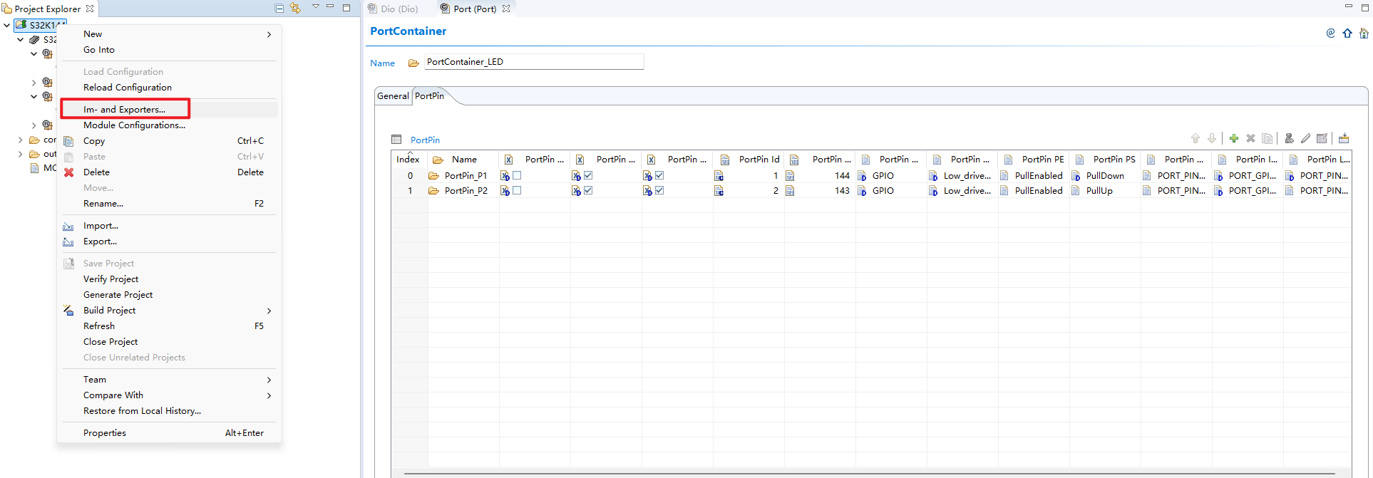Image resolution: width=1373 pixels, height=478 pixels.
Task: Check first unchecked box in PortPin_P1 row
Action: click(517, 175)
